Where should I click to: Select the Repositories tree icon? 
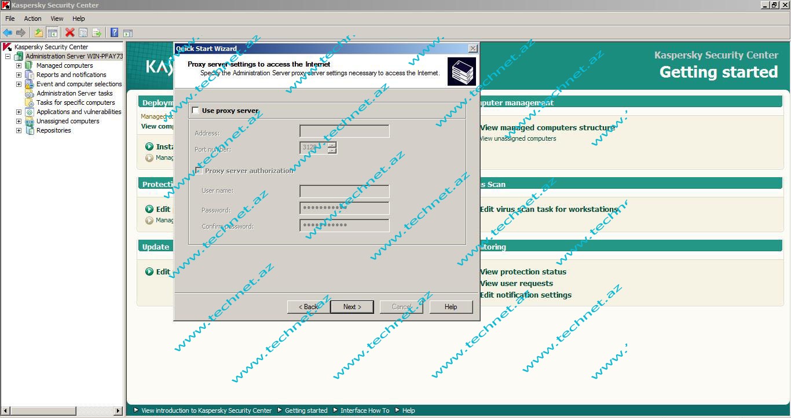tap(30, 130)
